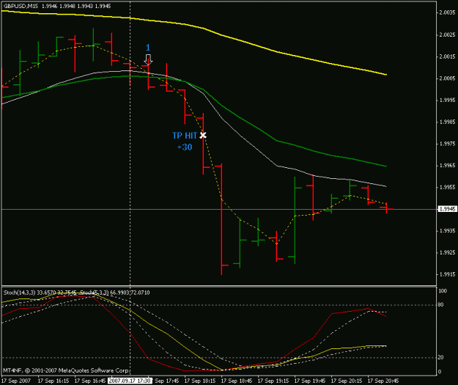The width and height of the screenshot is (458, 385).
Task: Click the 0 level on stochastic scale
Action: pyautogui.click(x=440, y=372)
